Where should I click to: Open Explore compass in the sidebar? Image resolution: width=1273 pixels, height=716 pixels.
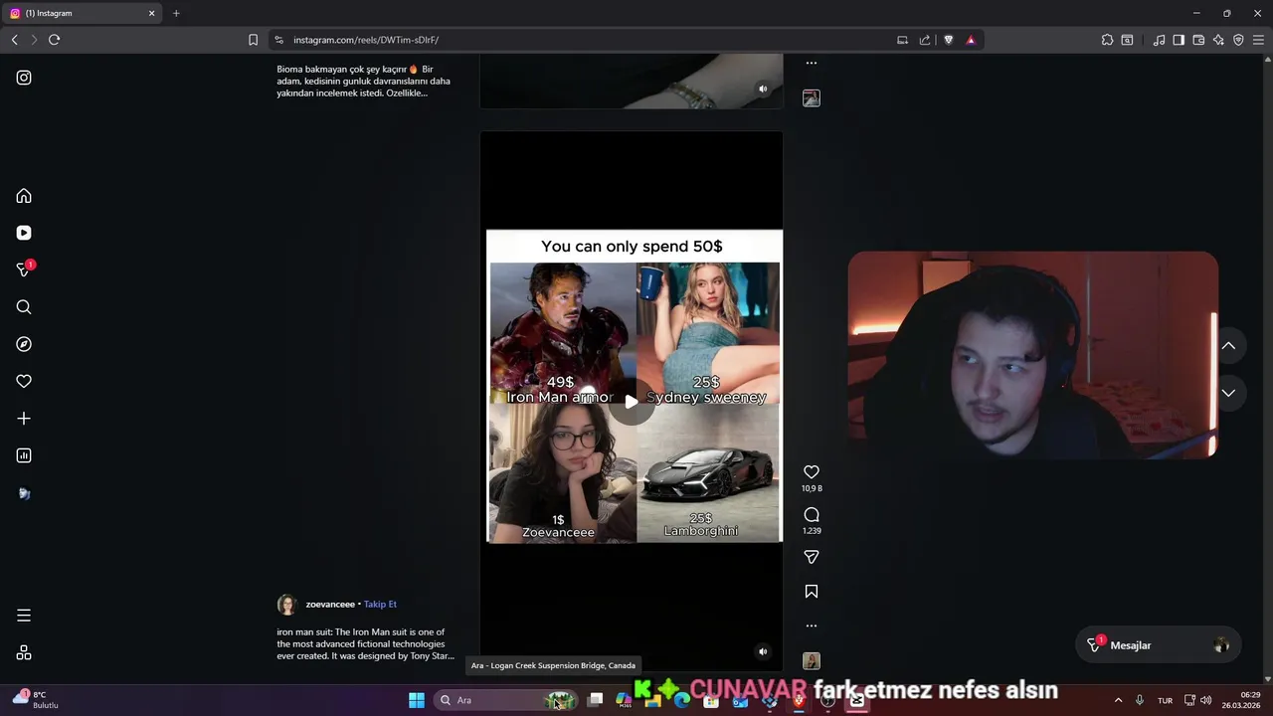coord(24,344)
